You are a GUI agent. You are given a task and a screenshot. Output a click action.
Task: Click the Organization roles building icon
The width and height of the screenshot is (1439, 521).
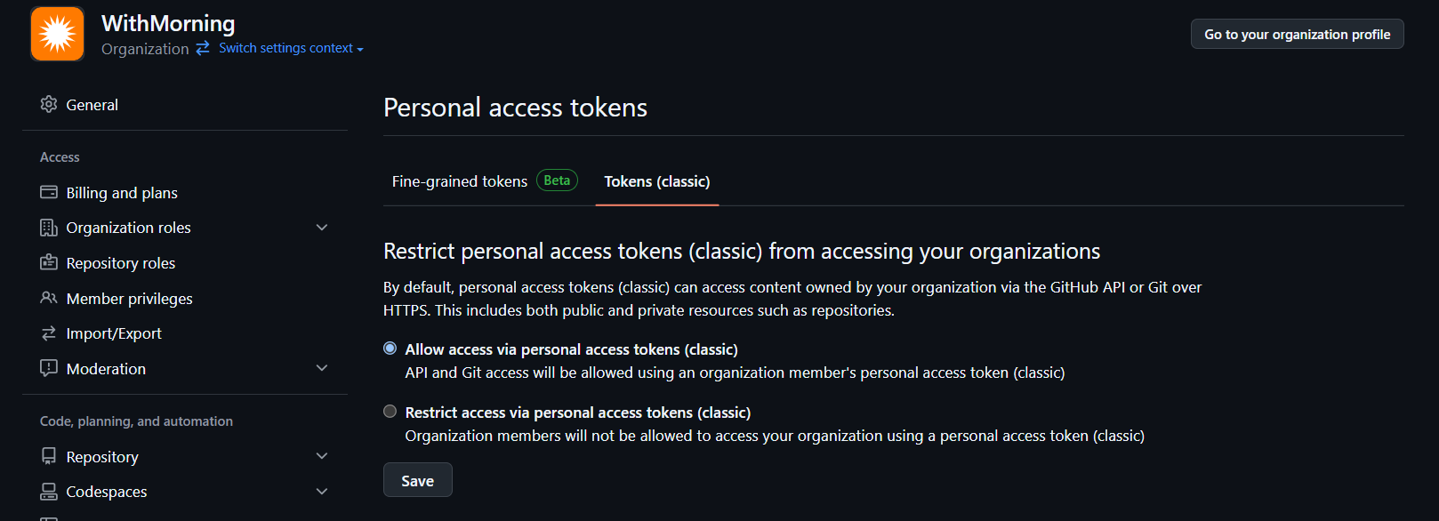coord(49,228)
